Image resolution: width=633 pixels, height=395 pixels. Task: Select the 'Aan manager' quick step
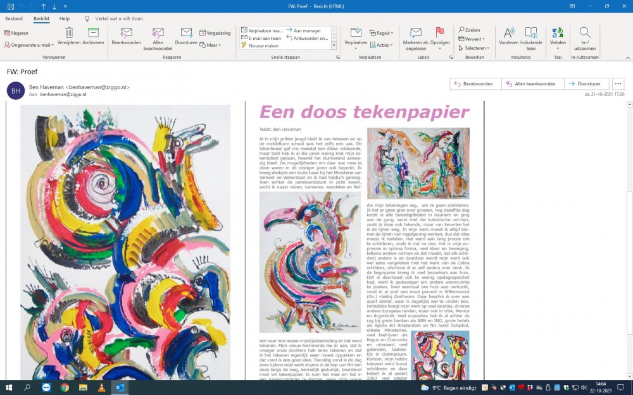[x=304, y=30]
